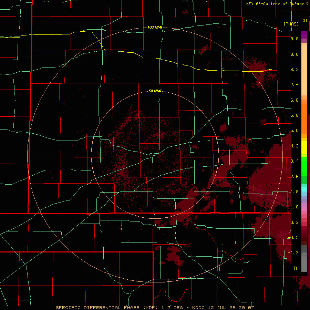Image resolution: width=310 pixels, height=310 pixels.
Task: Pick the gray segment near TH
Action: [x=304, y=264]
